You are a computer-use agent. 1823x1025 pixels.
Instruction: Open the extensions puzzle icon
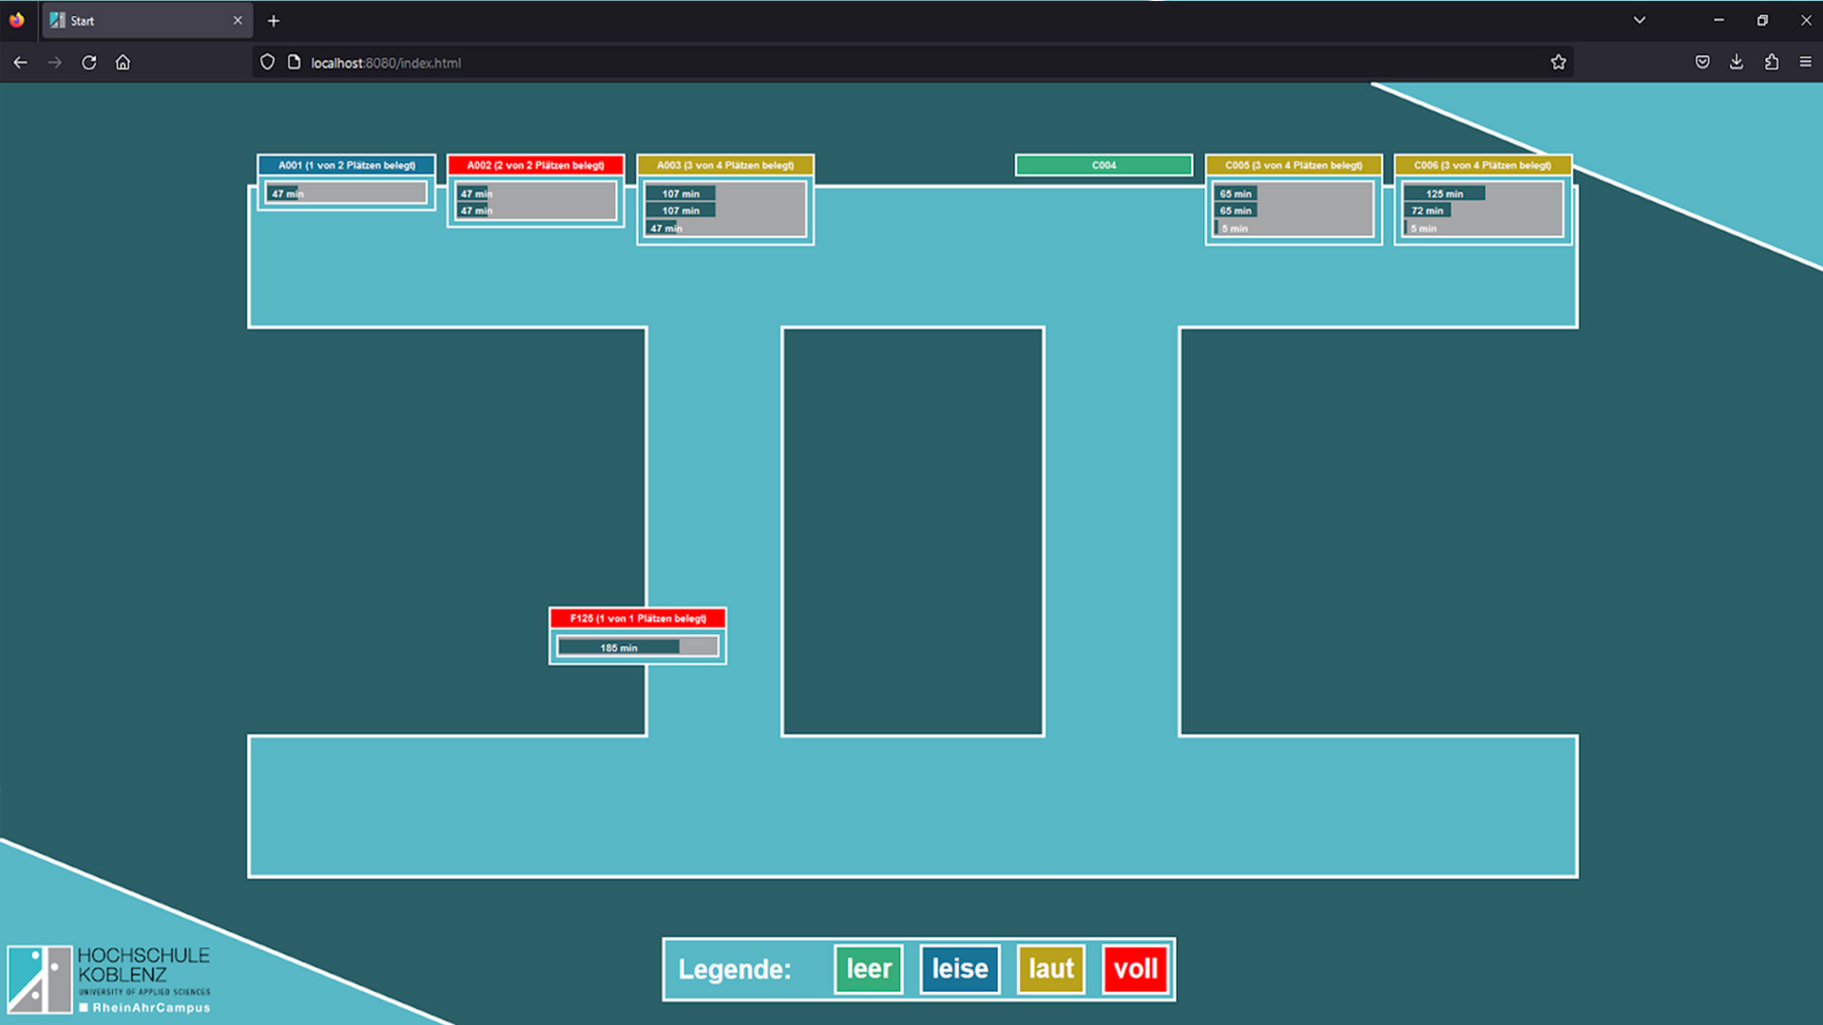[1772, 63]
